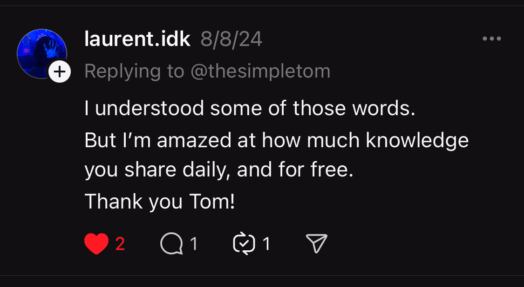
Task: Visit laurent.idk's profile via the username
Action: pyautogui.click(x=137, y=39)
